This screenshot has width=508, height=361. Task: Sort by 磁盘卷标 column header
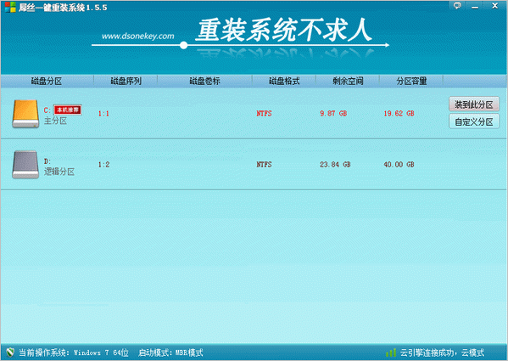(204, 81)
